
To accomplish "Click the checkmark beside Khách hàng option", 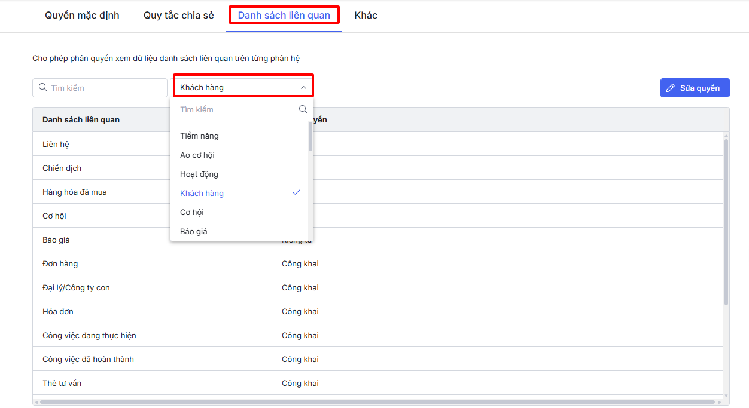I will (296, 192).
